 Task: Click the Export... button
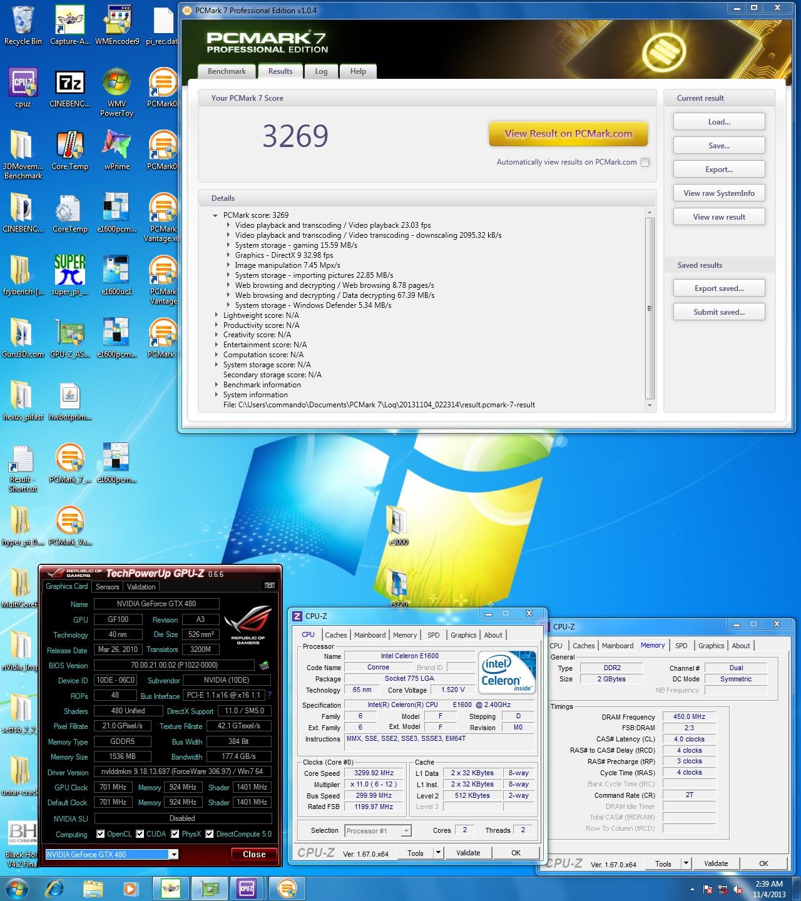click(x=719, y=170)
